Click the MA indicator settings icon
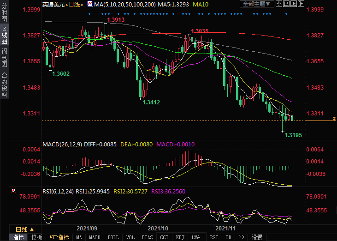This screenshot has width=337, height=241. click(89, 5)
